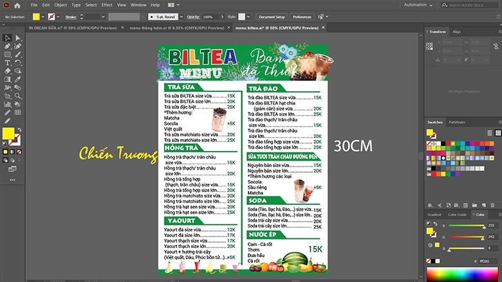The image size is (502, 282).
Task: Click the New Color Group folder icon
Action: click(474, 205)
